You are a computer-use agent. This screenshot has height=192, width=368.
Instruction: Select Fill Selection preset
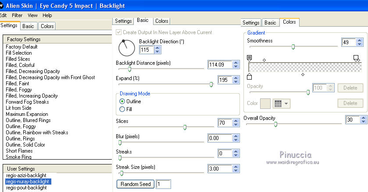[18, 53]
